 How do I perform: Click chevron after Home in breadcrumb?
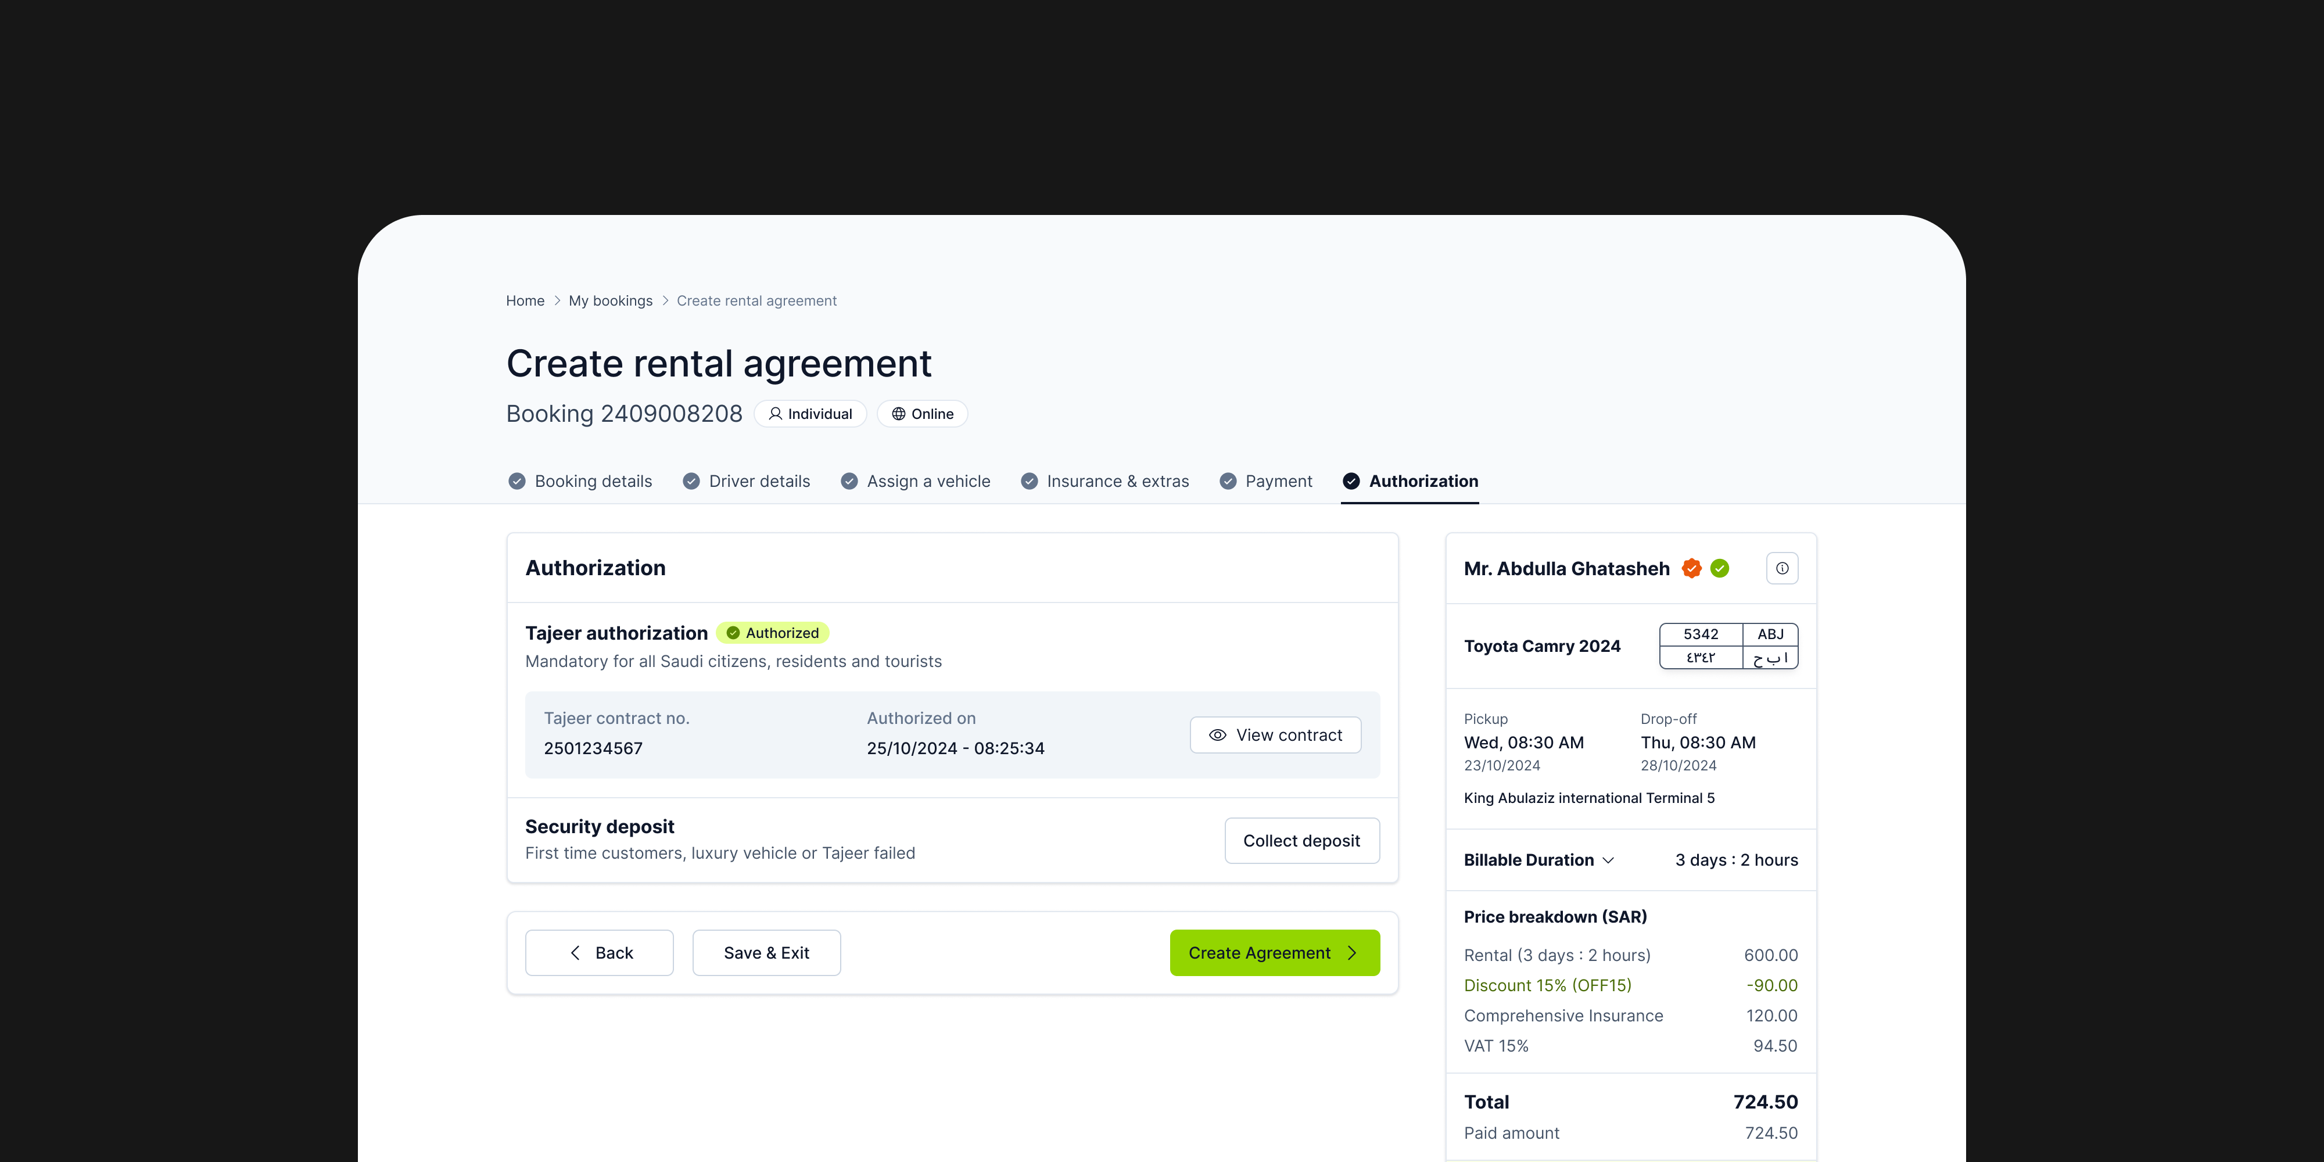[x=557, y=302]
